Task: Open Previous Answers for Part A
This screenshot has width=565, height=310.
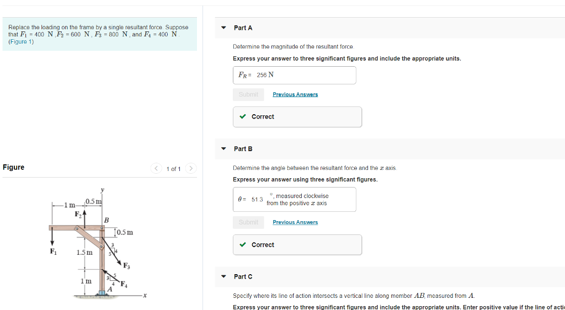Action: pyautogui.click(x=295, y=94)
